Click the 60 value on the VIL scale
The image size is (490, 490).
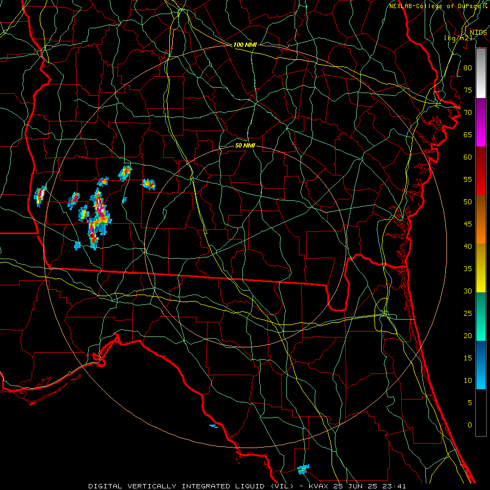point(468,157)
